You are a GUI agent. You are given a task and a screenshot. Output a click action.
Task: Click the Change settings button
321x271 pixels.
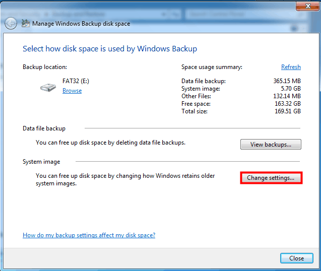click(271, 178)
